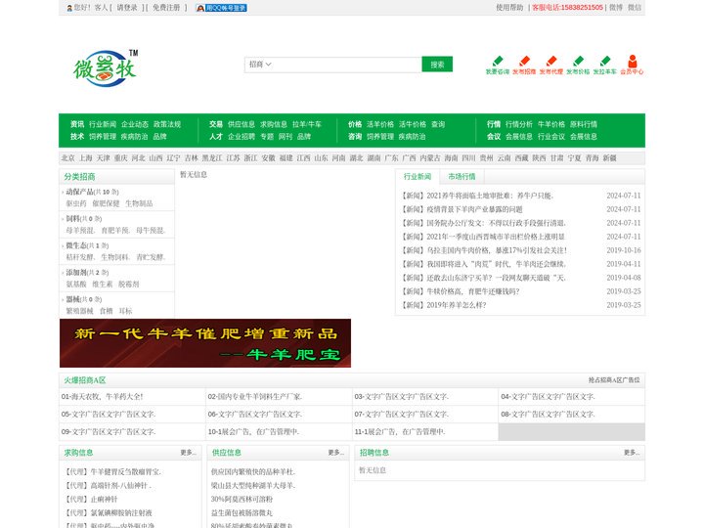The image size is (704, 528).
Task: Open 原料行情 in the green nav
Action: [584, 124]
